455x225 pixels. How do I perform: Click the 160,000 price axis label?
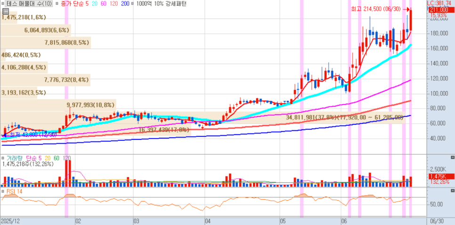439,48
